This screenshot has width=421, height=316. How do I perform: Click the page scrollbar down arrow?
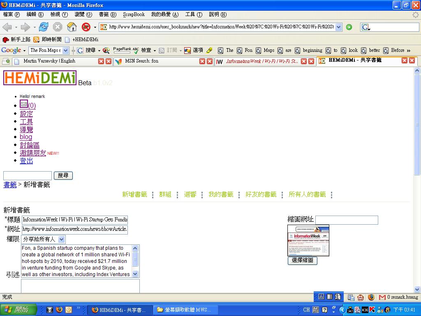coord(417,289)
